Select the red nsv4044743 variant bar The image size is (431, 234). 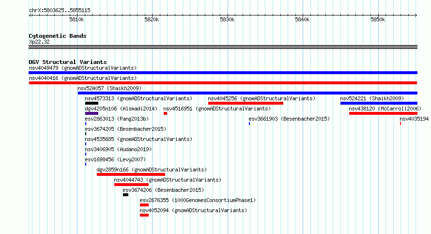[131, 185]
